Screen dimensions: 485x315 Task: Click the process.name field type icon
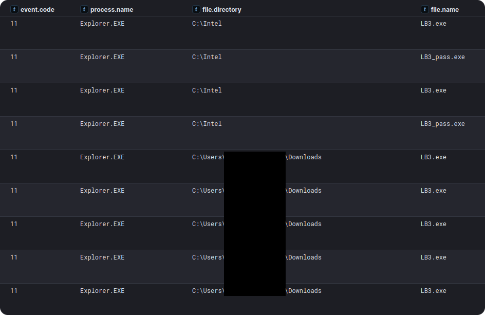tap(84, 9)
